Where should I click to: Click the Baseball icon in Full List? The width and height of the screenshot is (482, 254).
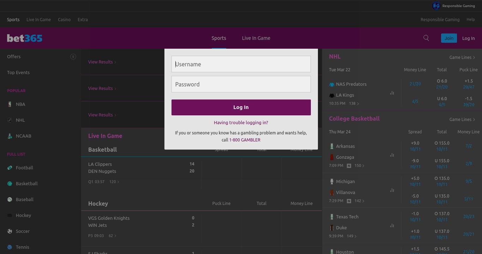pos(10,199)
